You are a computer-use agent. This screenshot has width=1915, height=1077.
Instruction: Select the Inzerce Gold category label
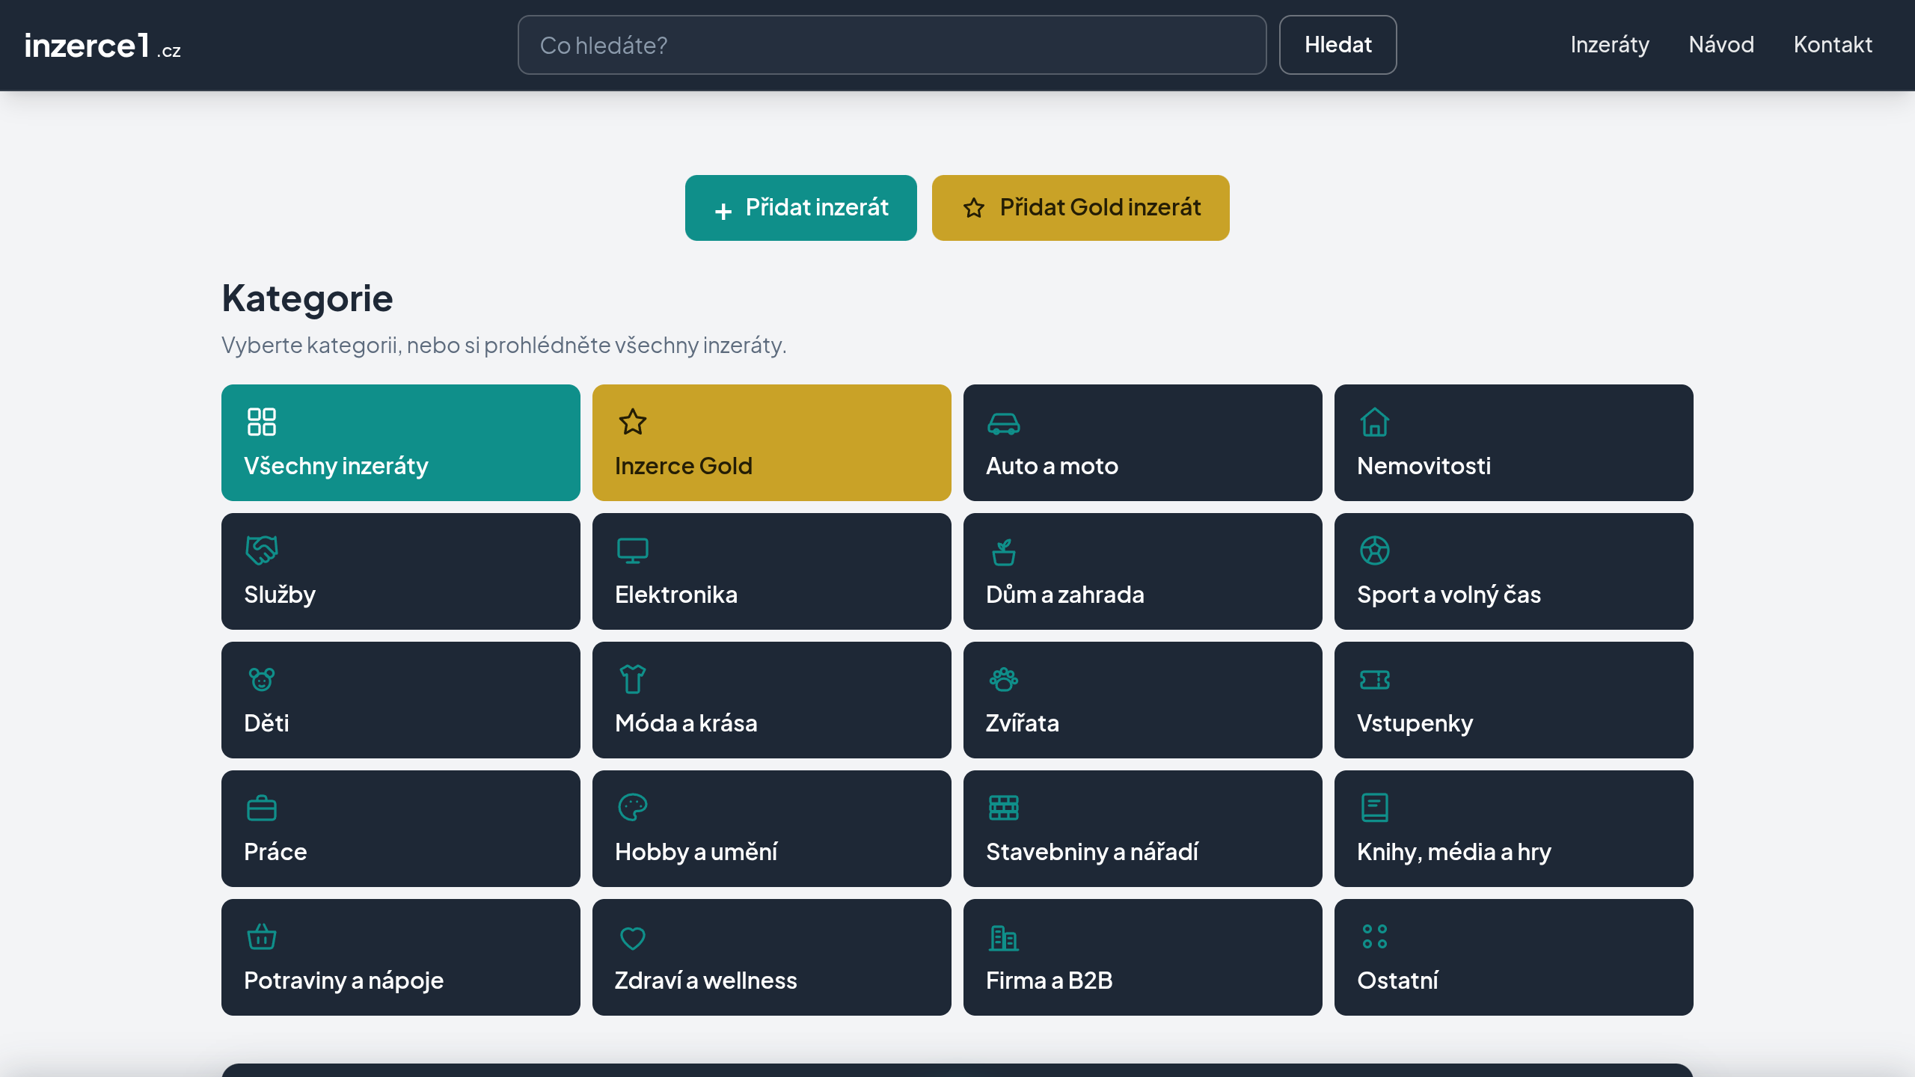[684, 466]
